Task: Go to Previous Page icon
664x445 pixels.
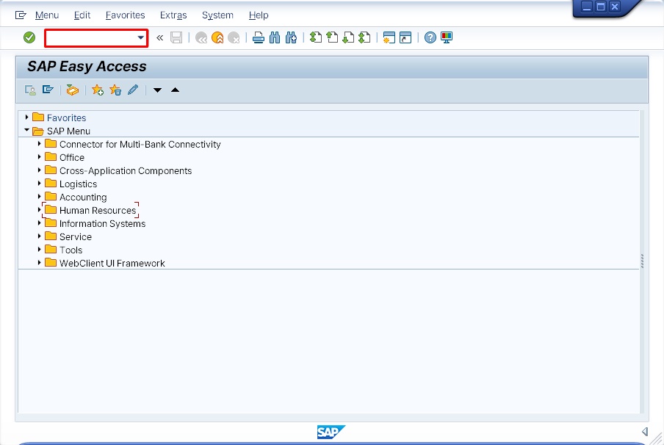Action: 332,37
